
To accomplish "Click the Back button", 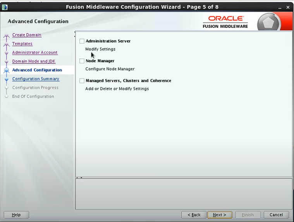I will 194,215.
